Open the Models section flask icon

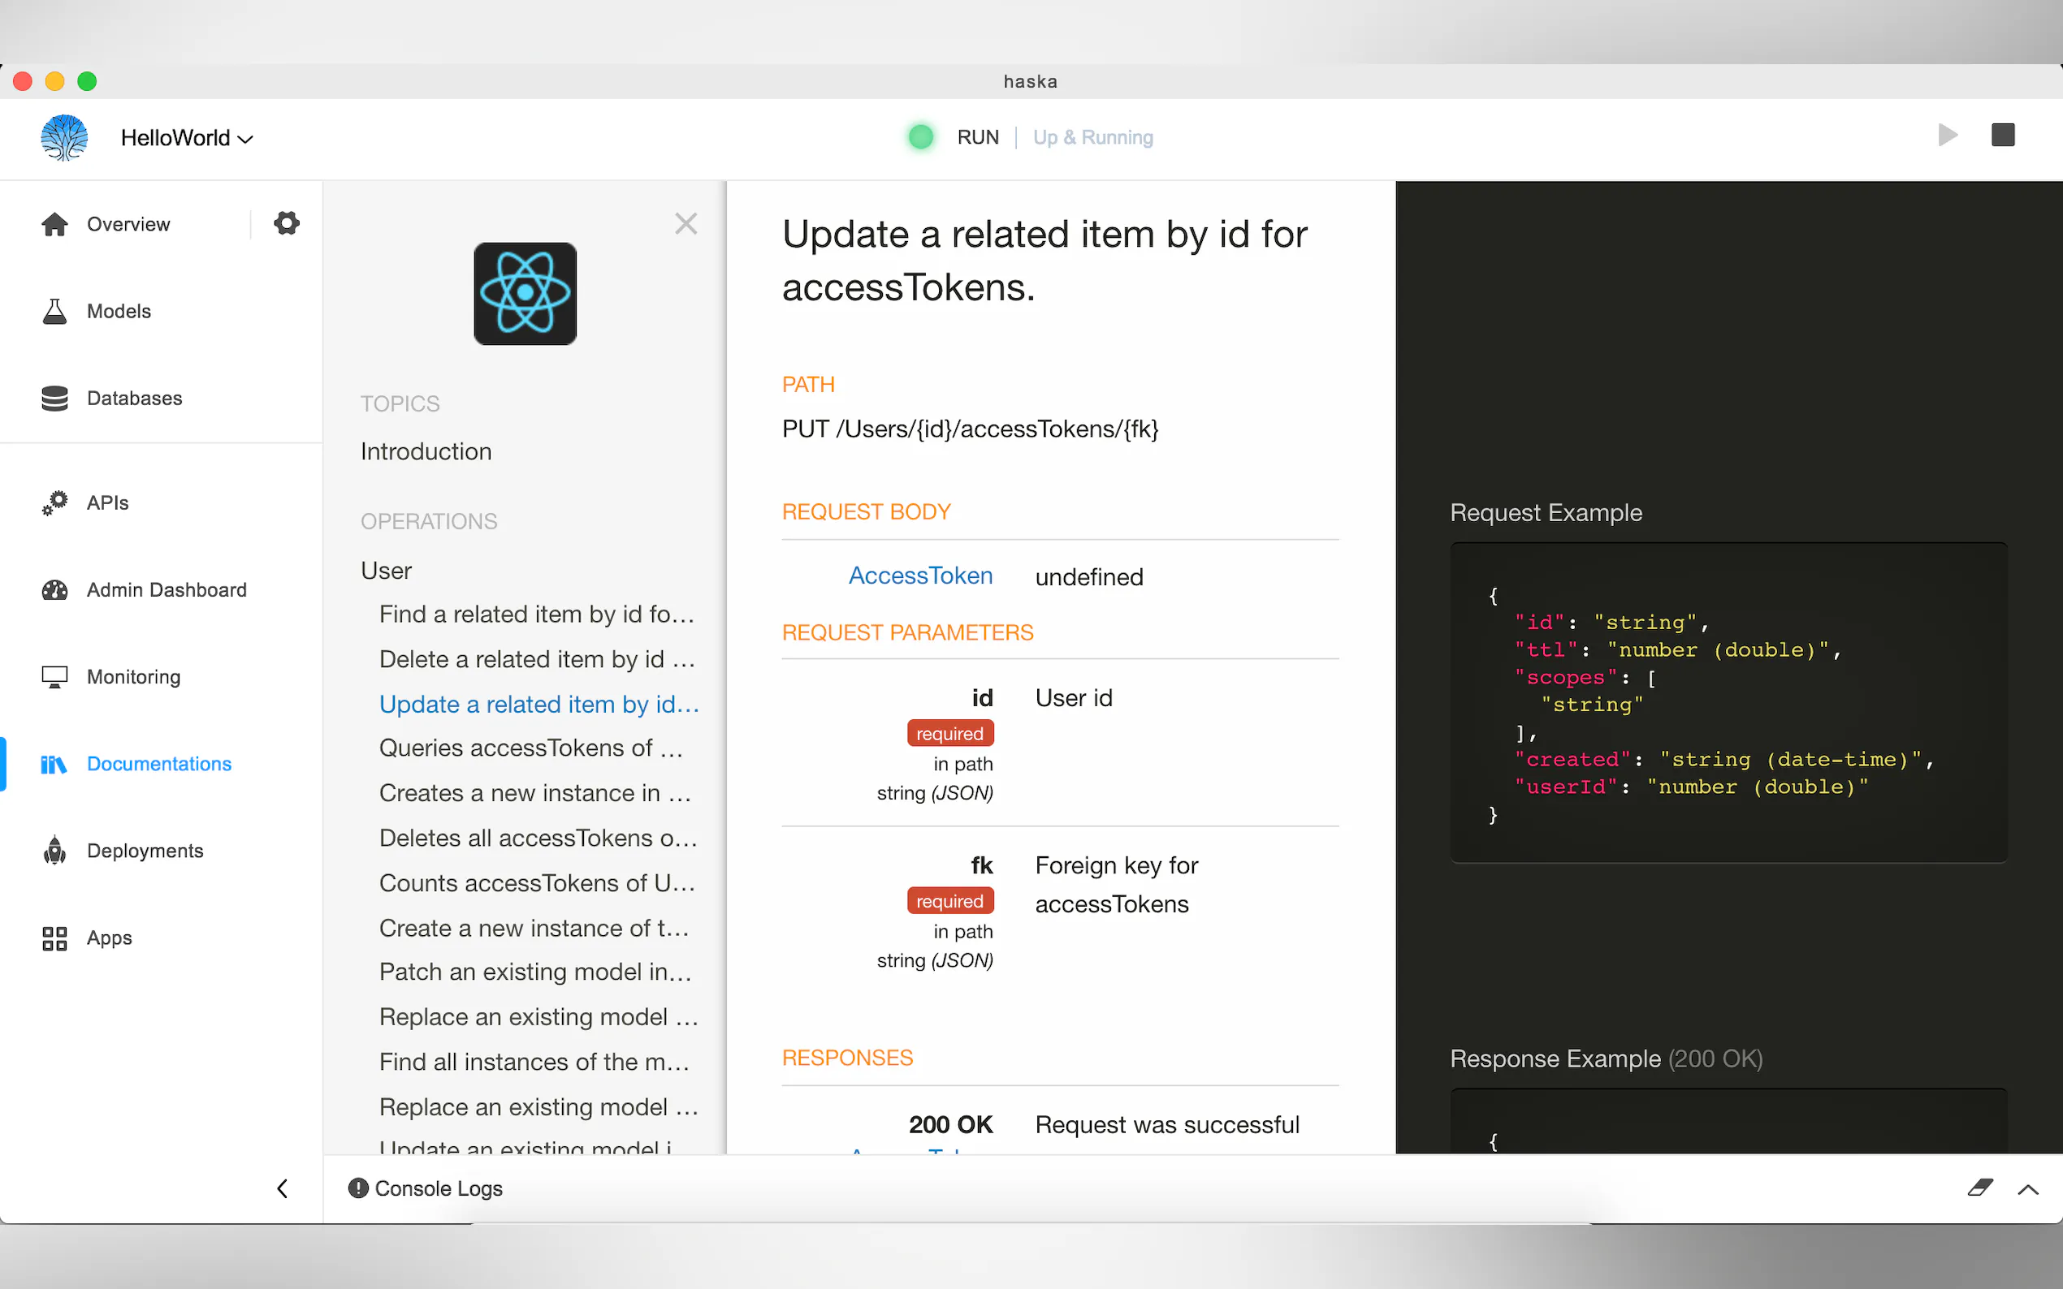point(54,311)
